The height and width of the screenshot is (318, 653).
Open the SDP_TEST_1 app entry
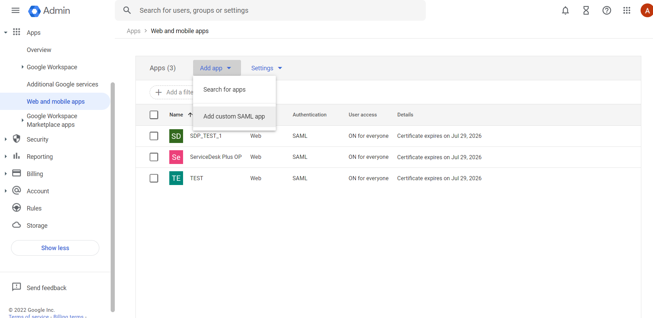coord(205,136)
